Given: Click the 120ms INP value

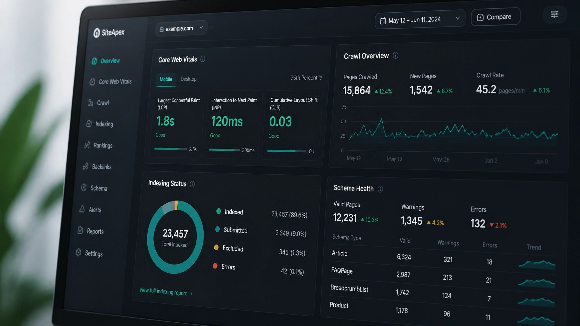Looking at the screenshot, I should 227,122.
